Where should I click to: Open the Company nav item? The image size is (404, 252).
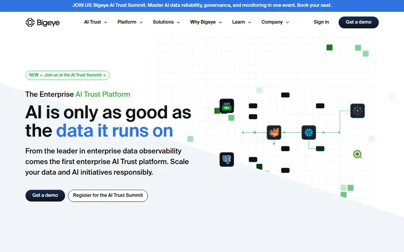pyautogui.click(x=272, y=22)
